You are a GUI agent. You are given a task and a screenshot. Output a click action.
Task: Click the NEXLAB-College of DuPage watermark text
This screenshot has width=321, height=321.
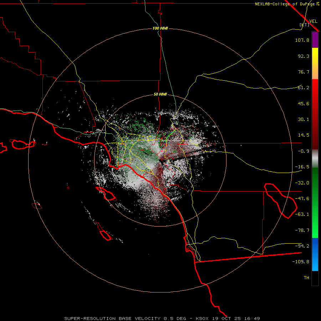[287, 4]
